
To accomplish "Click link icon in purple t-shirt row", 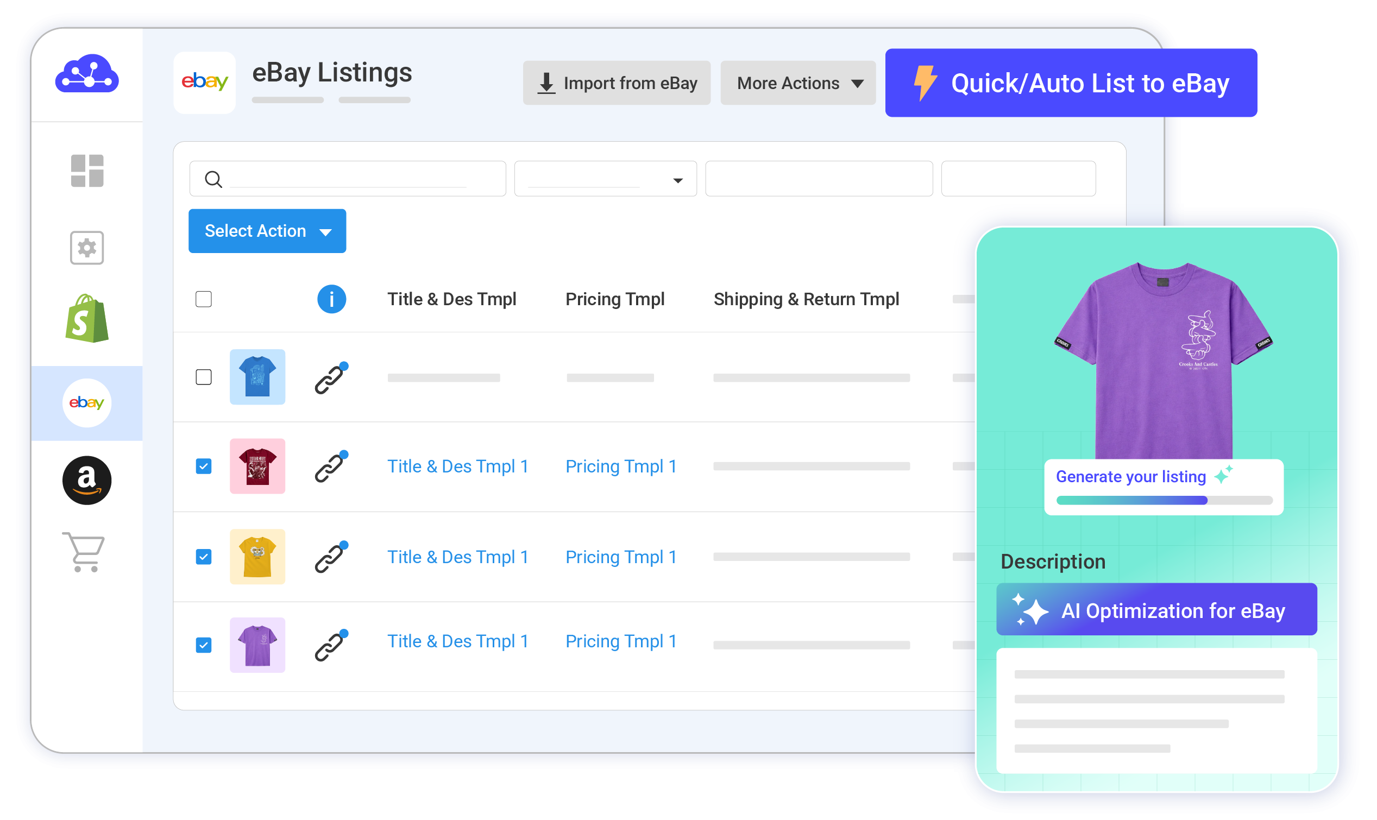I will 331,646.
